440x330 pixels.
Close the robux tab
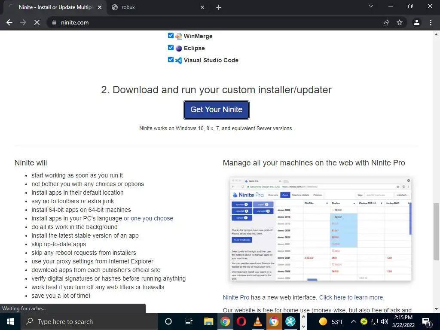coord(202,8)
